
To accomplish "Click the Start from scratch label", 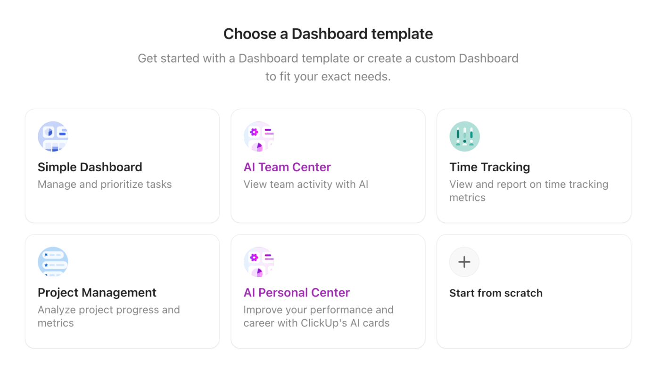I will (495, 293).
